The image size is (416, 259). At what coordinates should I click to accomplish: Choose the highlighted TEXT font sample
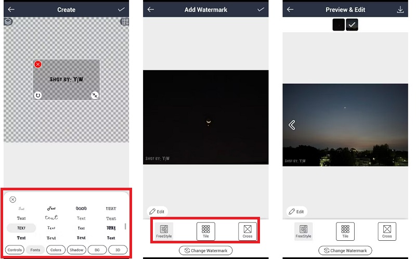point(21,228)
